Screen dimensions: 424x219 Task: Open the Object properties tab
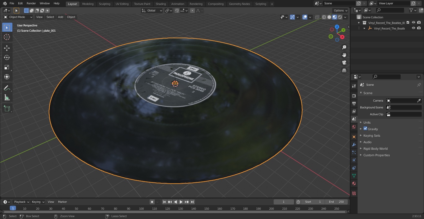[354, 137]
